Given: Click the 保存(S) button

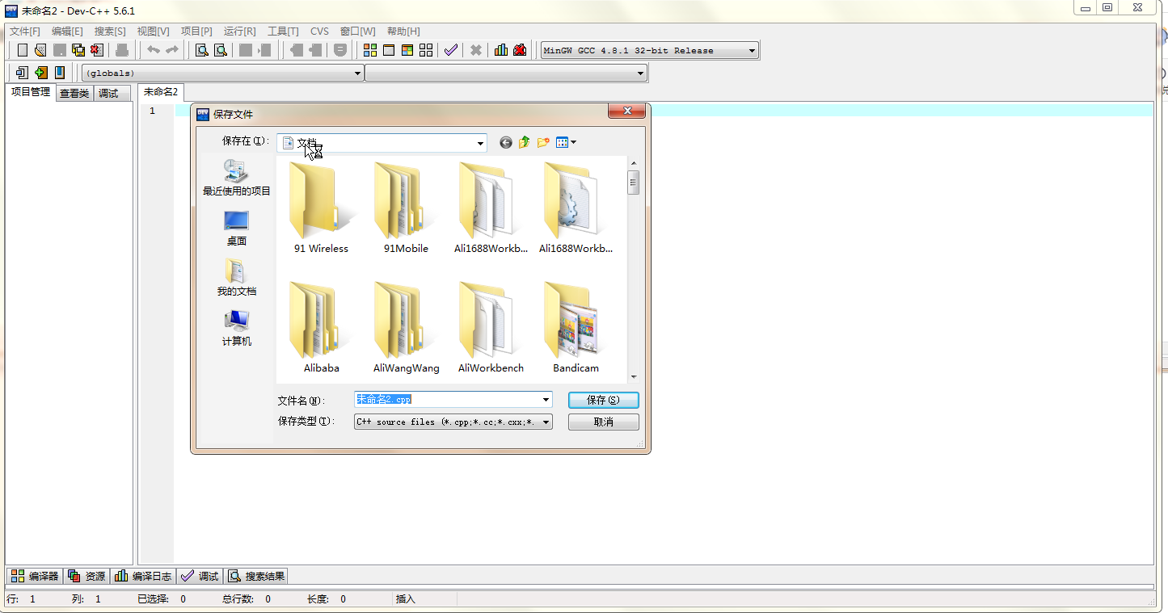Looking at the screenshot, I should [x=604, y=400].
